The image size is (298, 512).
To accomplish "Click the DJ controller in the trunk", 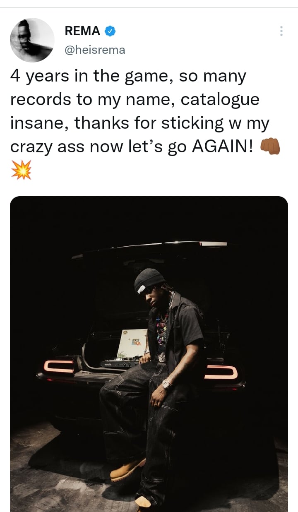I will coord(120,363).
